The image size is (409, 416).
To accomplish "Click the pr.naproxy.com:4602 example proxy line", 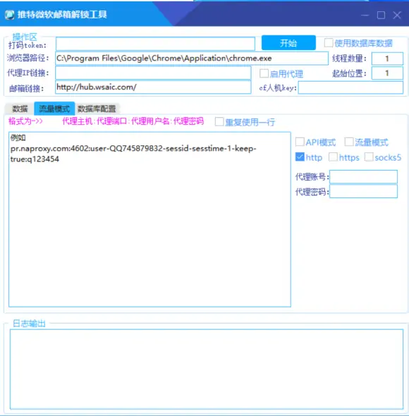I will point(133,154).
